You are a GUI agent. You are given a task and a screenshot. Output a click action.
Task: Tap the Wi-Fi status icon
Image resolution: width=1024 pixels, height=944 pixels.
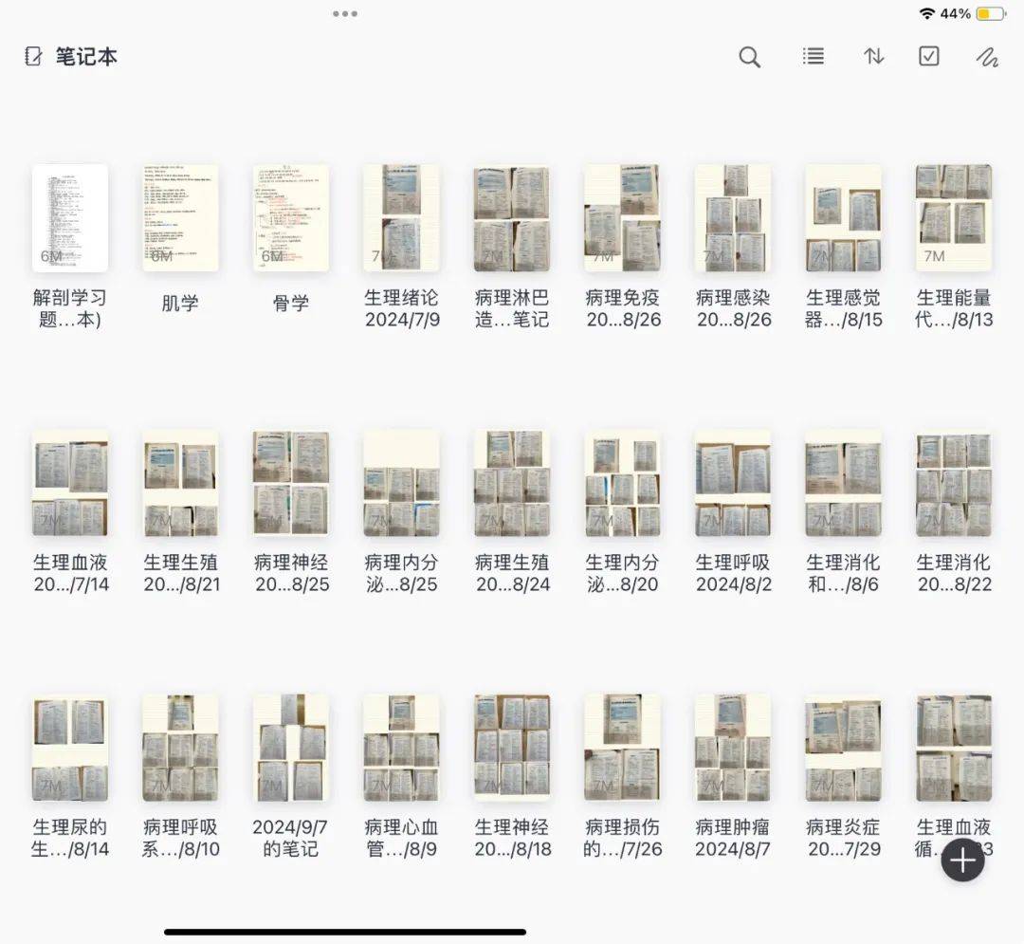click(x=926, y=13)
